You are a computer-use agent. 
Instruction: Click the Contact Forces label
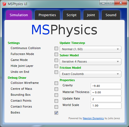21,107
